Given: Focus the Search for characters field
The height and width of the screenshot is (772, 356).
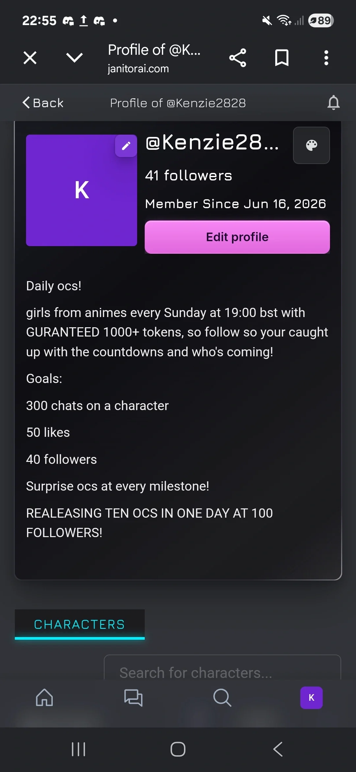Looking at the screenshot, I should pyautogui.click(x=222, y=668).
